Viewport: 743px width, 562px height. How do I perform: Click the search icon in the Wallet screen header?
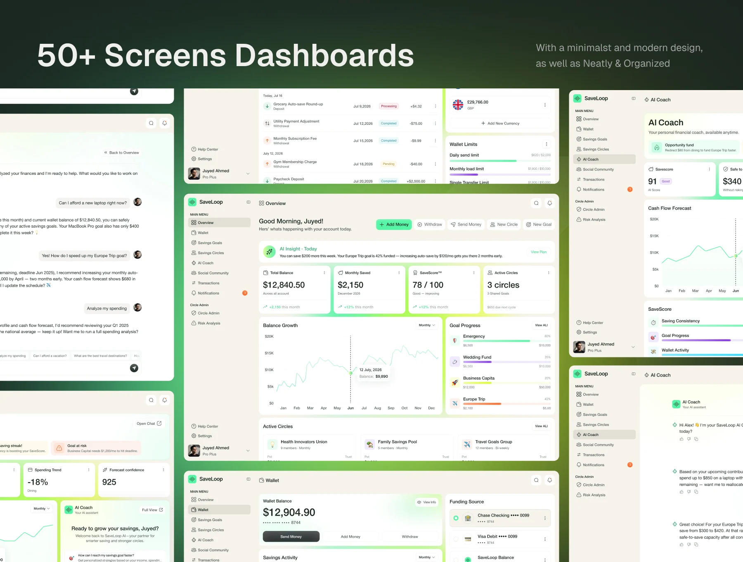coord(536,480)
